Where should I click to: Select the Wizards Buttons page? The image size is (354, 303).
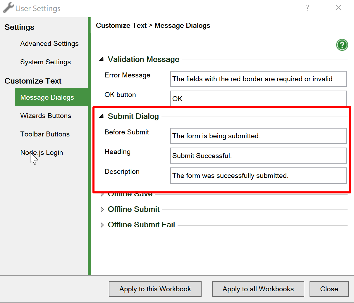click(46, 116)
